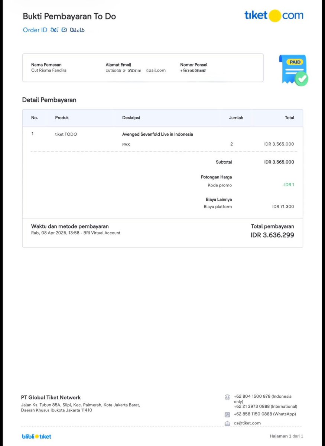Image resolution: width=325 pixels, height=446 pixels.
Task: Select the 'tiket TODO' product cell
Action: point(66,134)
